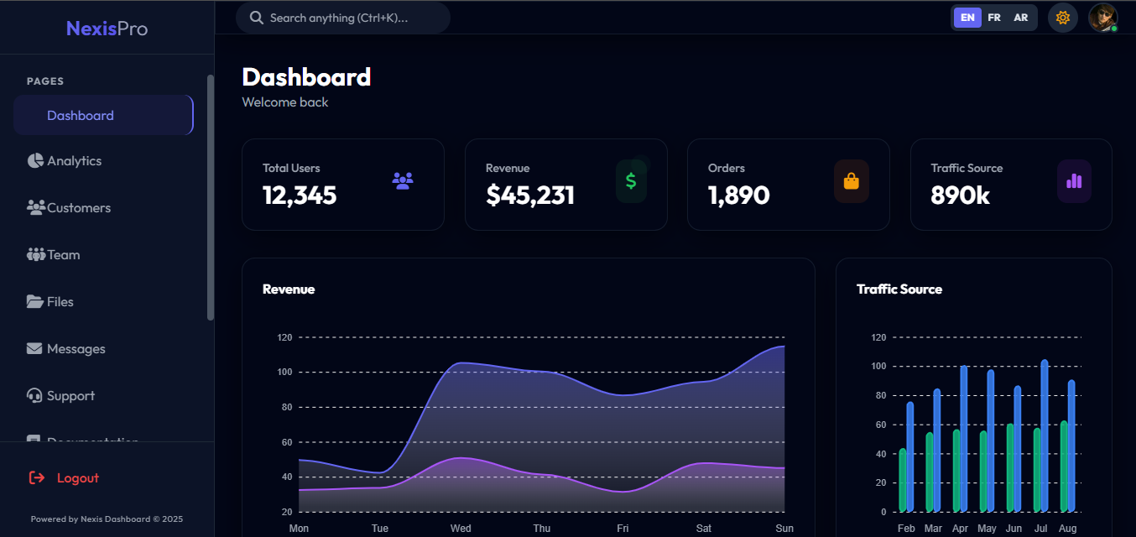
Task: Switch language to FR
Action: [x=994, y=17]
